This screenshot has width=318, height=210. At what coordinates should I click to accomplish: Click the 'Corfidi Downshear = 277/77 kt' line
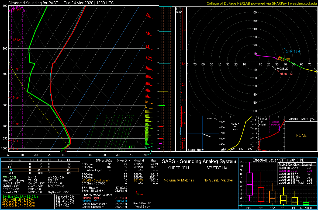pyautogui.click(x=104, y=204)
